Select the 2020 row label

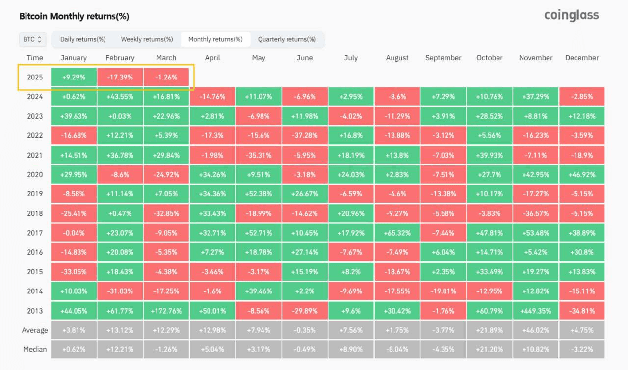click(x=35, y=174)
